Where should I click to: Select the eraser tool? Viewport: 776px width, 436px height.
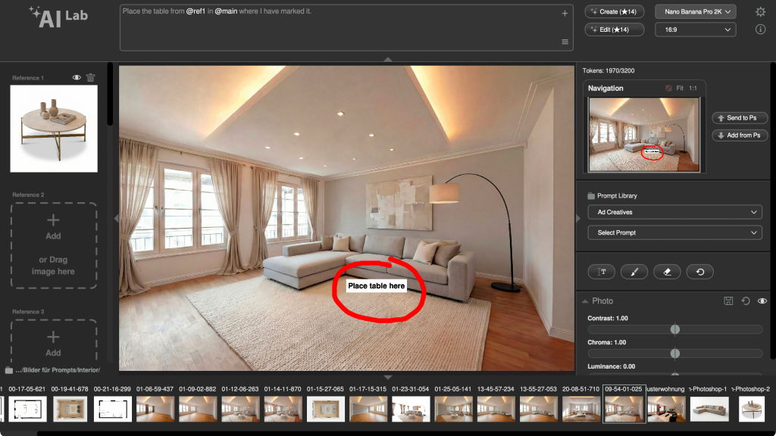(x=667, y=272)
